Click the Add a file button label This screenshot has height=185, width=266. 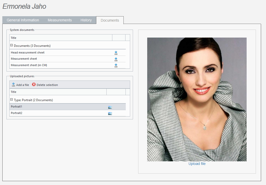click(x=22, y=85)
